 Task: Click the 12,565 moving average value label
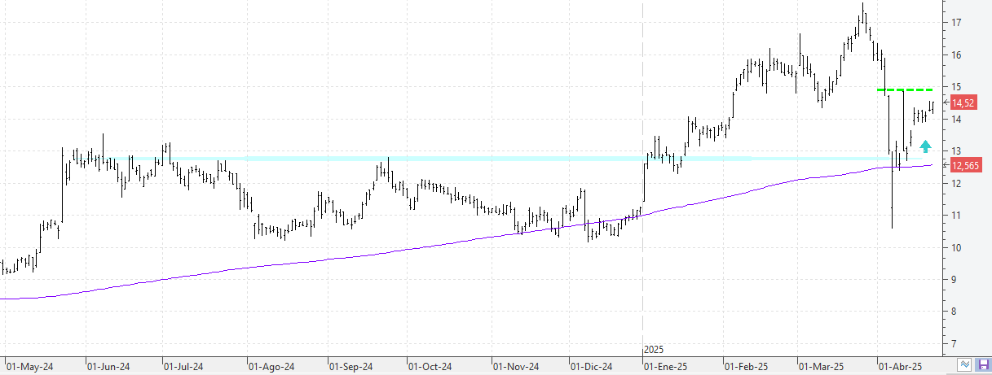[965, 165]
